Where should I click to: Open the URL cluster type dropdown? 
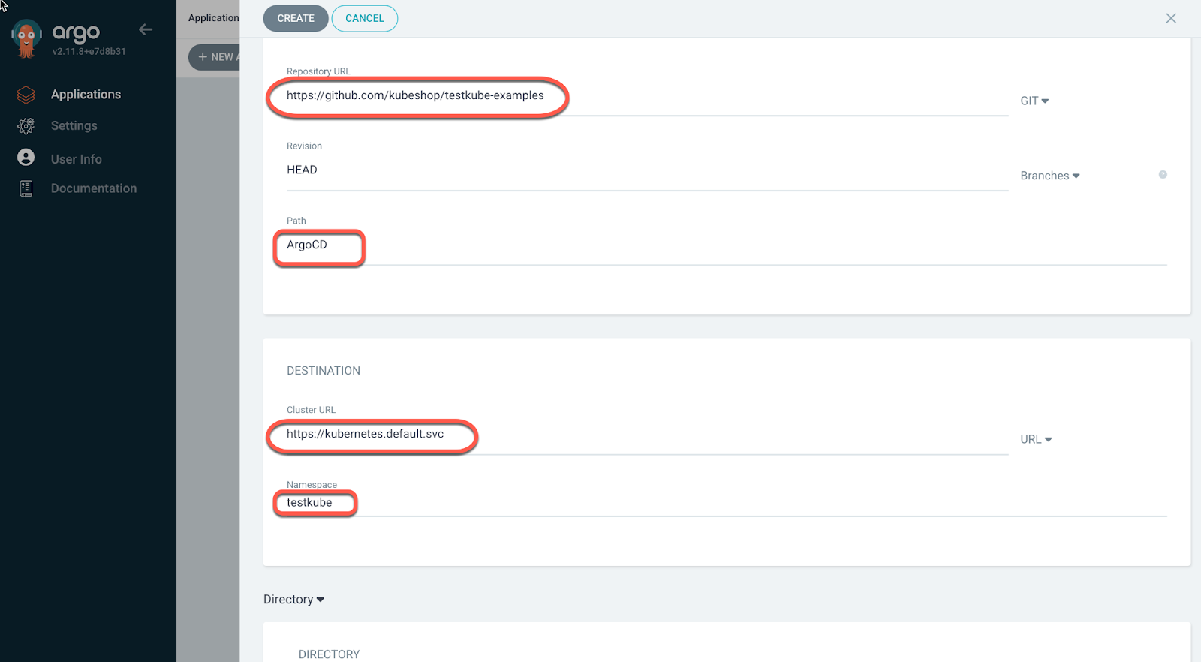[x=1036, y=439]
